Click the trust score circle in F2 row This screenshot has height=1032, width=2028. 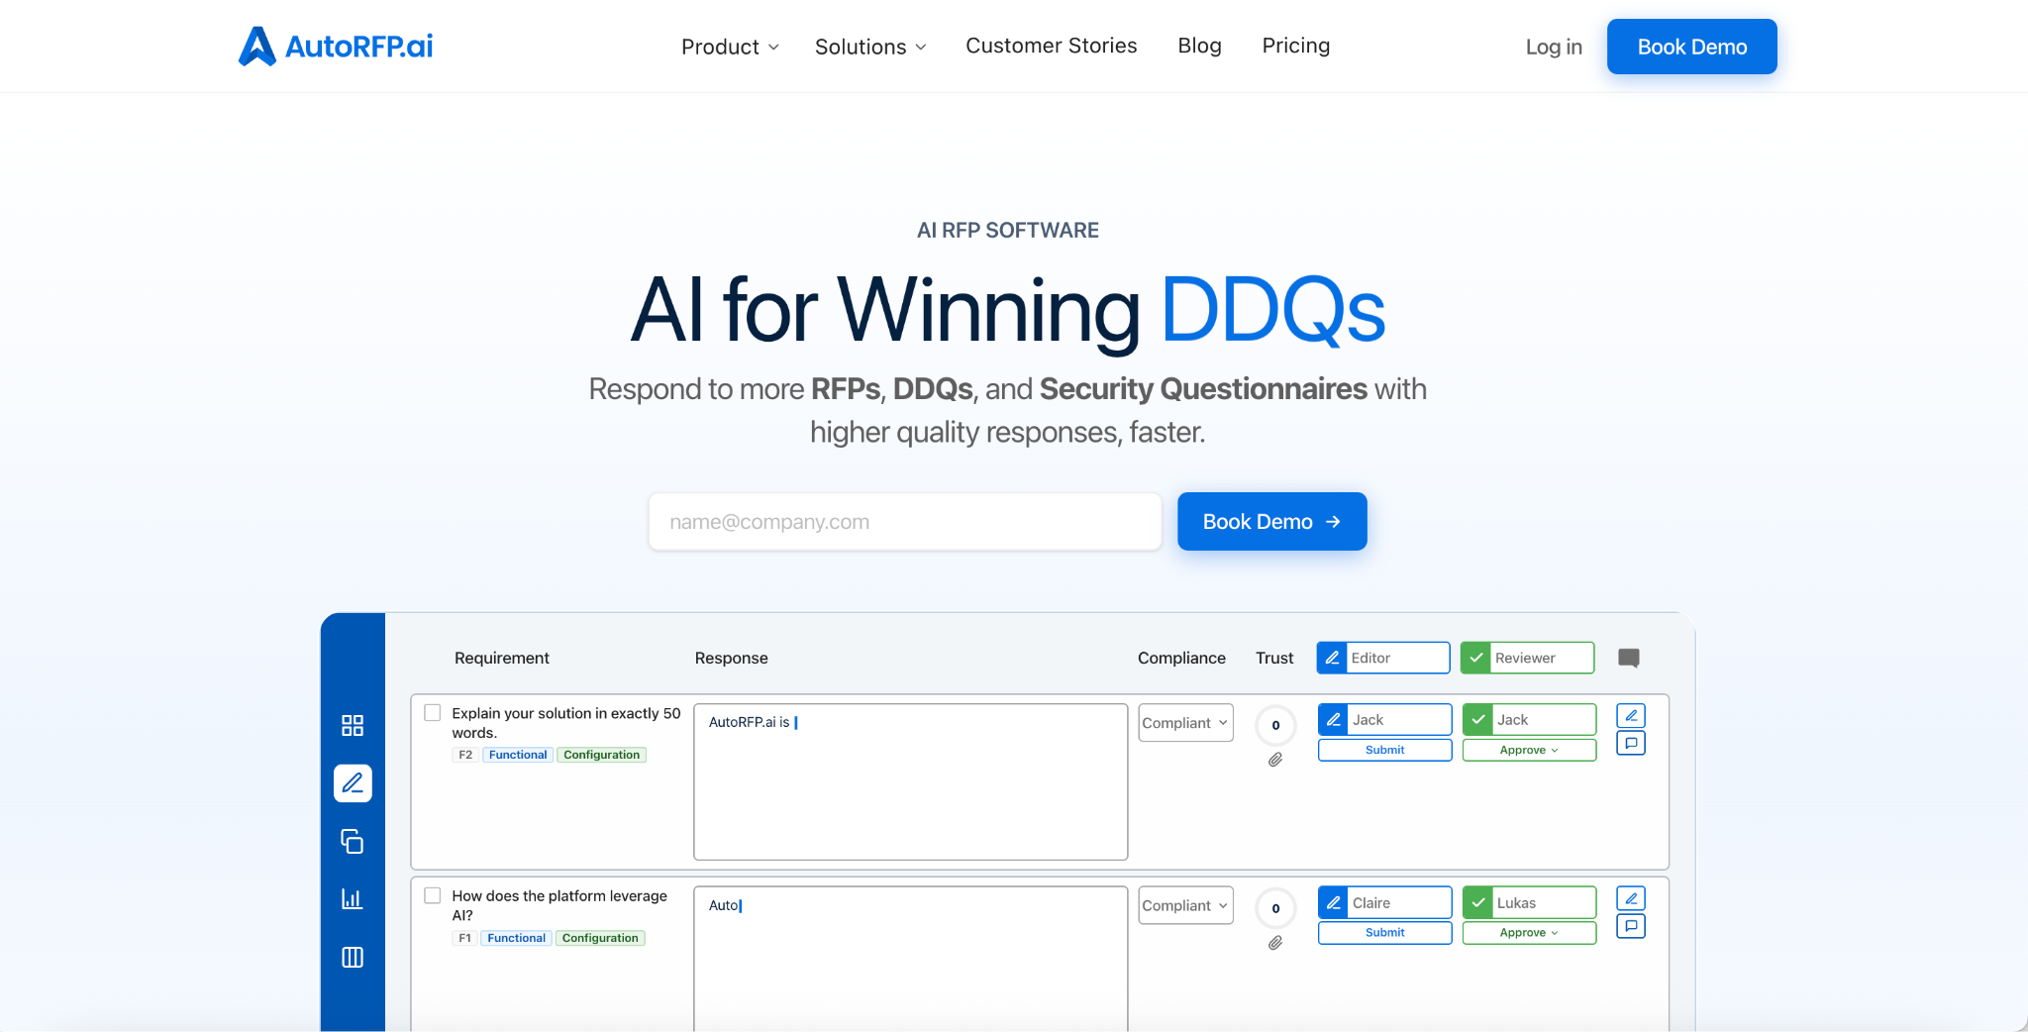coord(1275,725)
